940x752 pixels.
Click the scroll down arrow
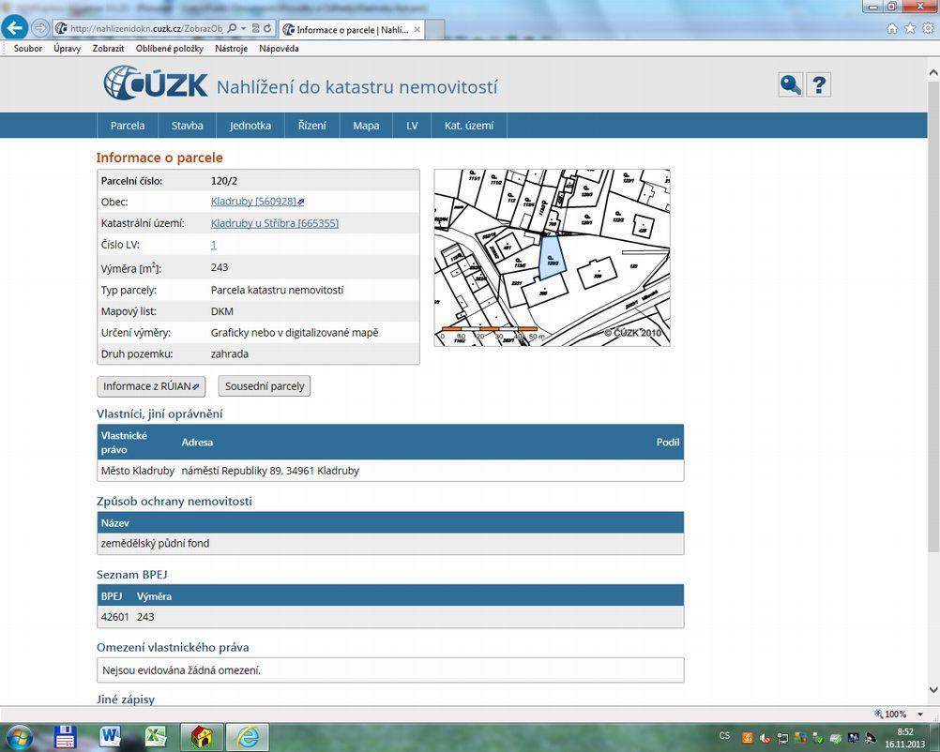tap(933, 690)
